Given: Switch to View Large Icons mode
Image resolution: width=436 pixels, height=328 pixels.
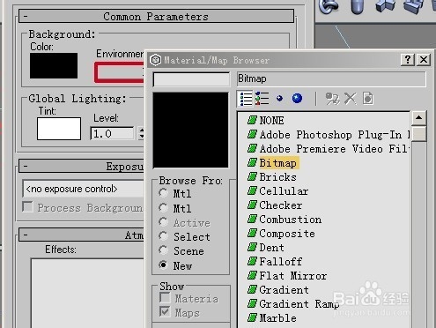Looking at the screenshot, I should 297,99.
